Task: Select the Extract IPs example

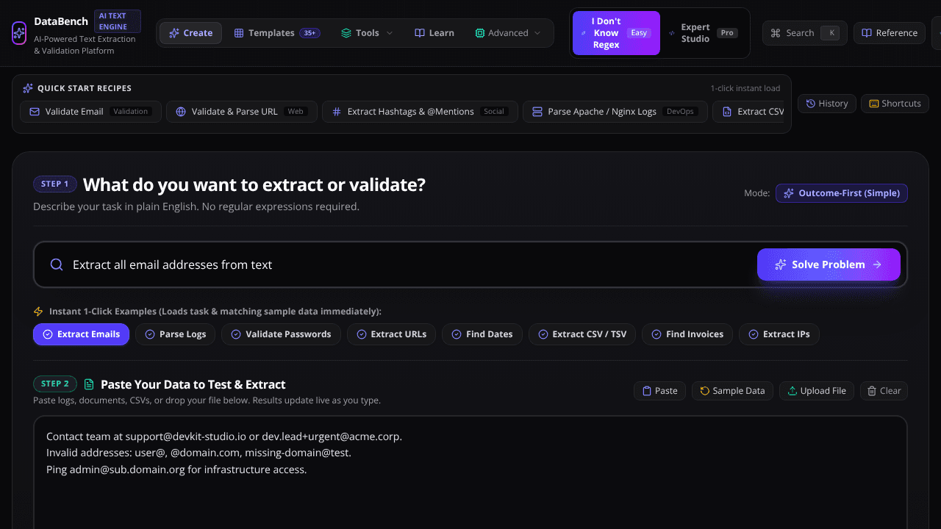Action: [x=779, y=334]
